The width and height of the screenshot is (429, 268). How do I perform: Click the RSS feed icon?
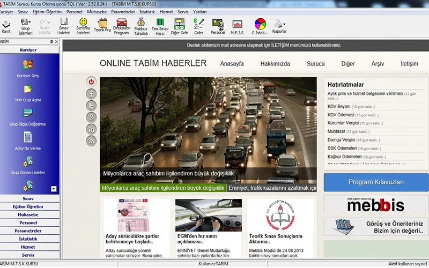pos(91,141)
